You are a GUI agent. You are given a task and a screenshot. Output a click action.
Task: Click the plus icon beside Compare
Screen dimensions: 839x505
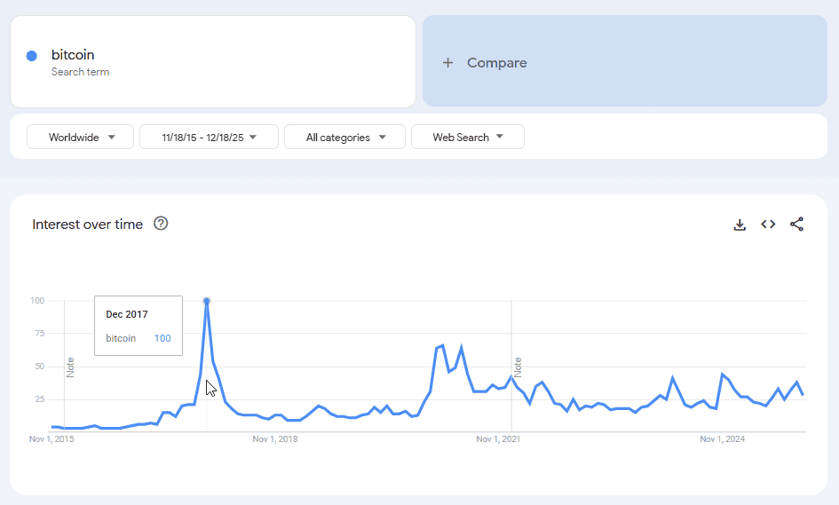447,63
